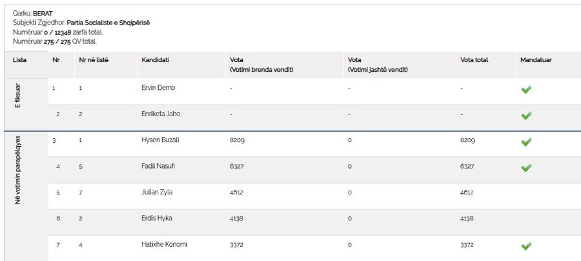
Task: Select the Kandidati column header
Action: coord(155,60)
